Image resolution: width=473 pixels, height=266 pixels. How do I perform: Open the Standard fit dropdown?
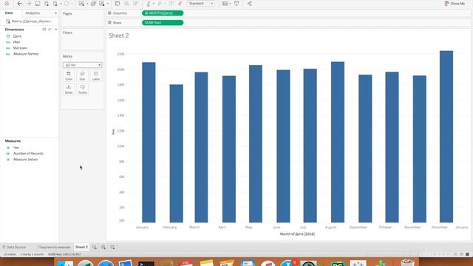[x=200, y=4]
